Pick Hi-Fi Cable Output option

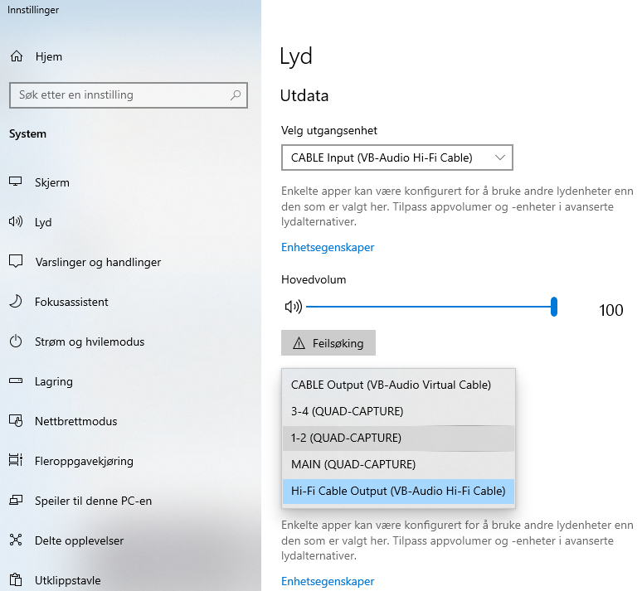[x=398, y=491]
